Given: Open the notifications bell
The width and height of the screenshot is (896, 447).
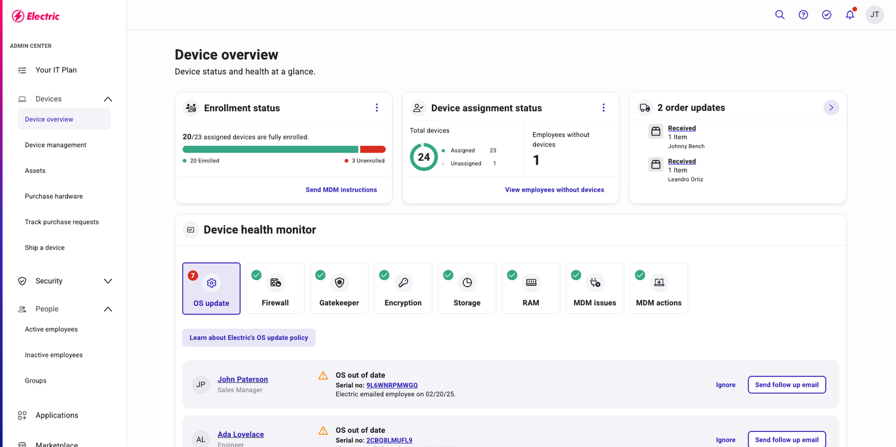Looking at the screenshot, I should tap(850, 15).
